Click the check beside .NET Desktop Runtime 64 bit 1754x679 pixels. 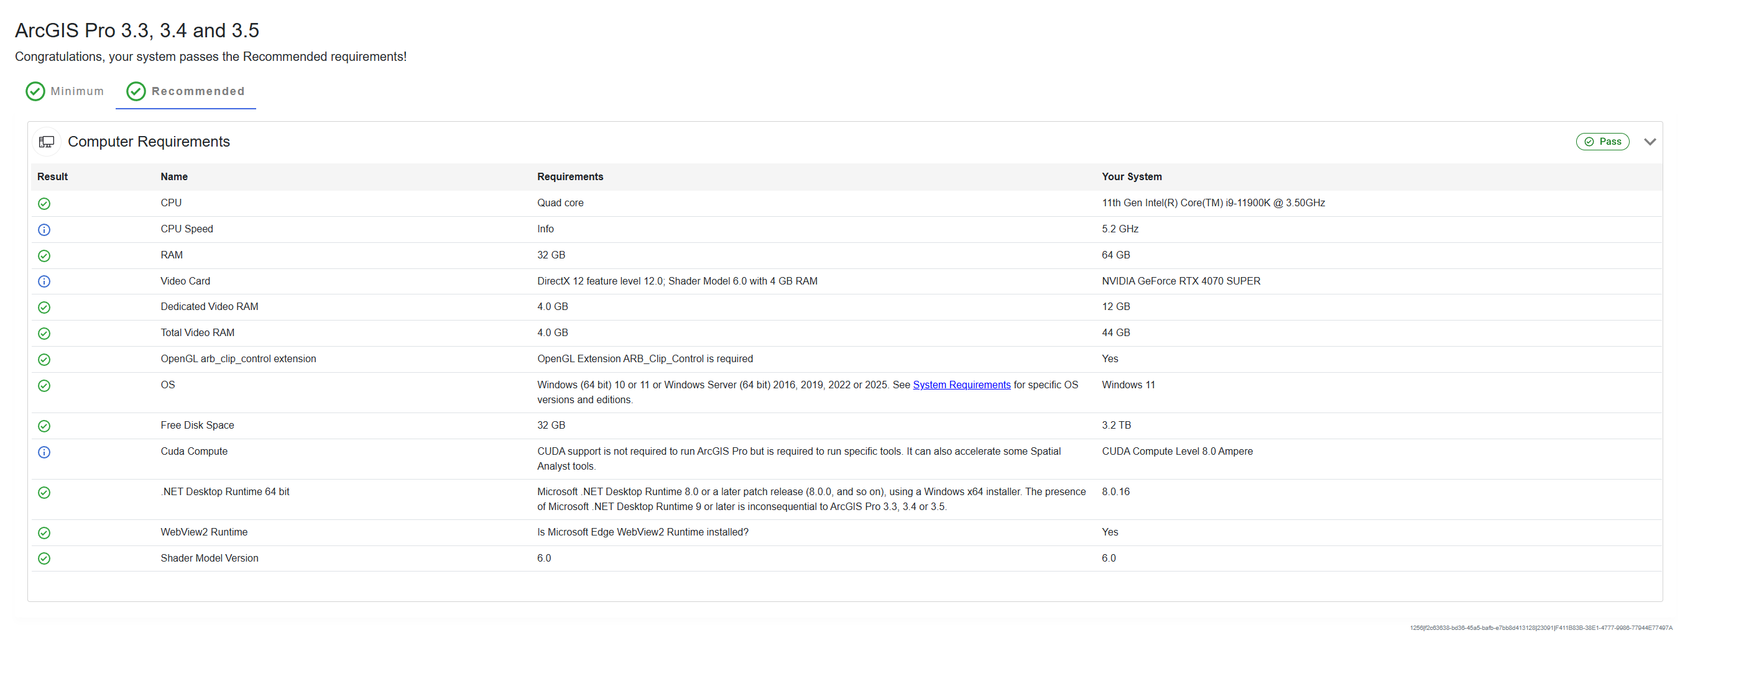coord(44,493)
